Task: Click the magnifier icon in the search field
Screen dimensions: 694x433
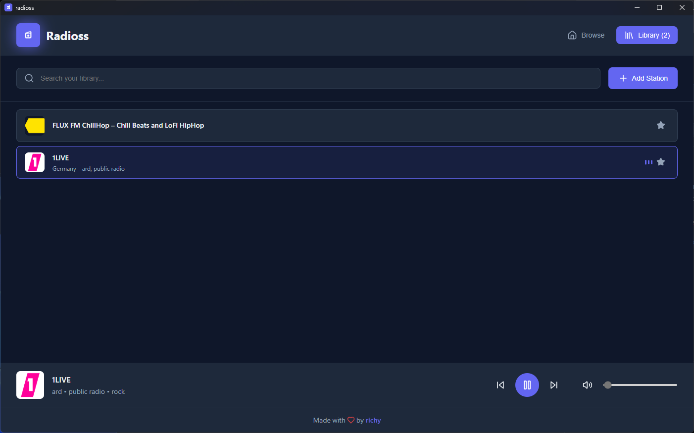Action: [29, 78]
